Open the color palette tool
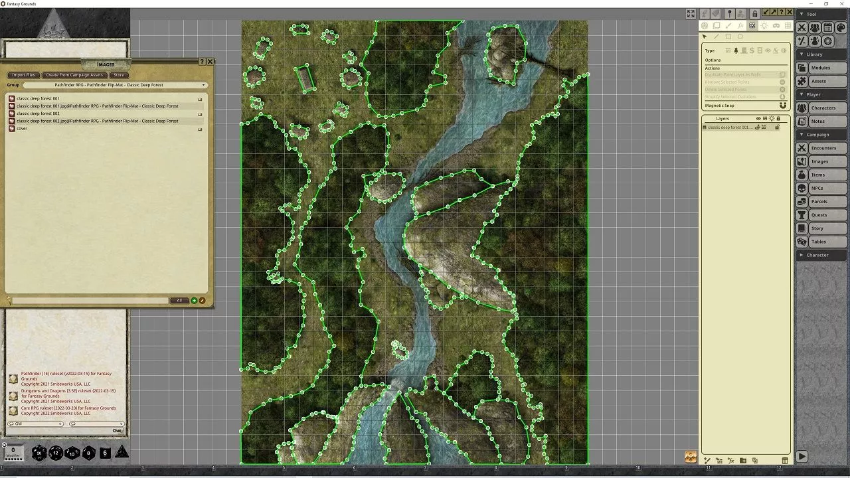 [x=841, y=28]
